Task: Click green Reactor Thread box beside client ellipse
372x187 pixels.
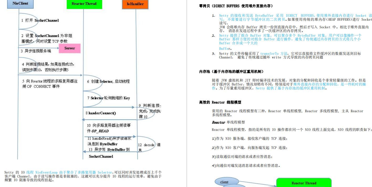Action: coord(304,183)
